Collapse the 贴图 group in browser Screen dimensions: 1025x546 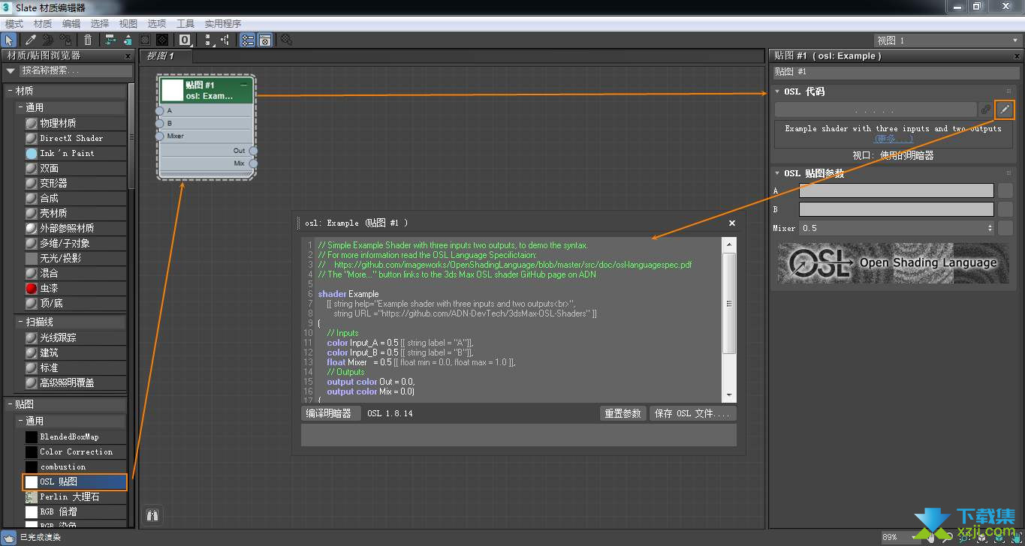click(10, 404)
